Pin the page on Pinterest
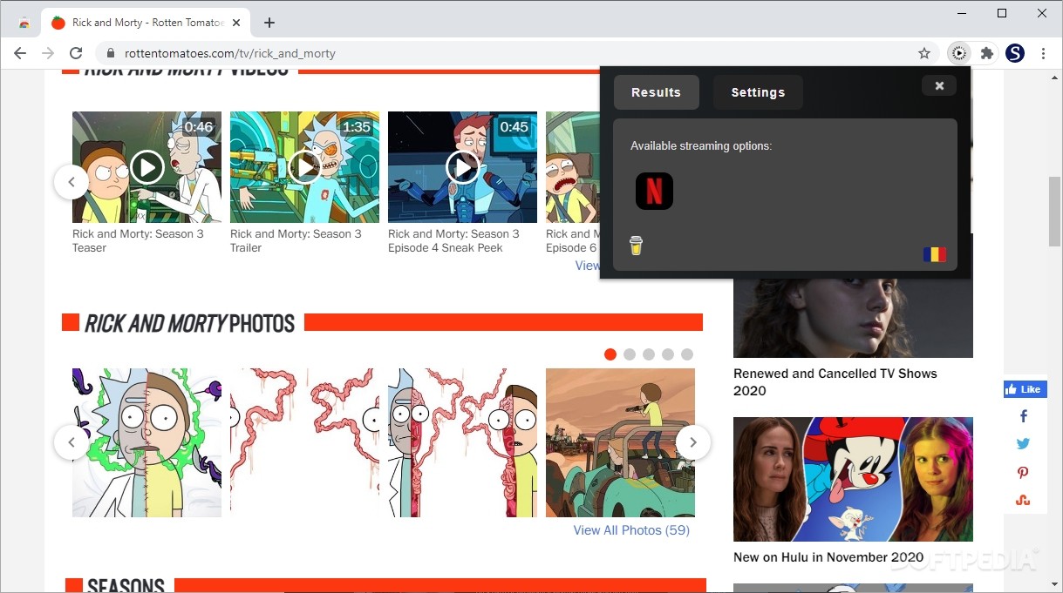 pos(1024,472)
